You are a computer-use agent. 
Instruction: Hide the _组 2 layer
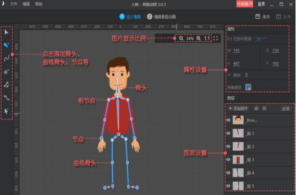tap(229, 147)
